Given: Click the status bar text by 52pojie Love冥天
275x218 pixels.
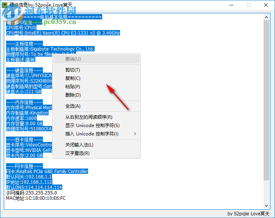Looking at the screenshot, I should pos(248,213).
